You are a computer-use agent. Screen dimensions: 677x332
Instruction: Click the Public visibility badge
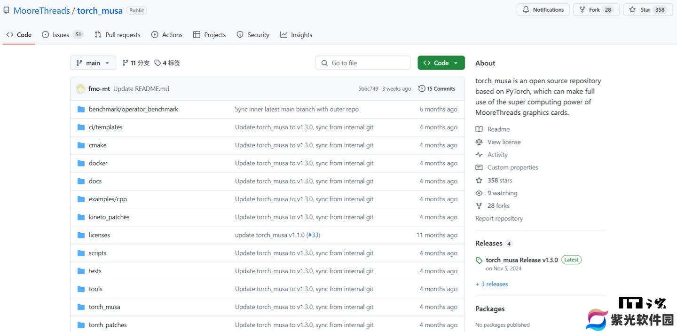click(136, 10)
